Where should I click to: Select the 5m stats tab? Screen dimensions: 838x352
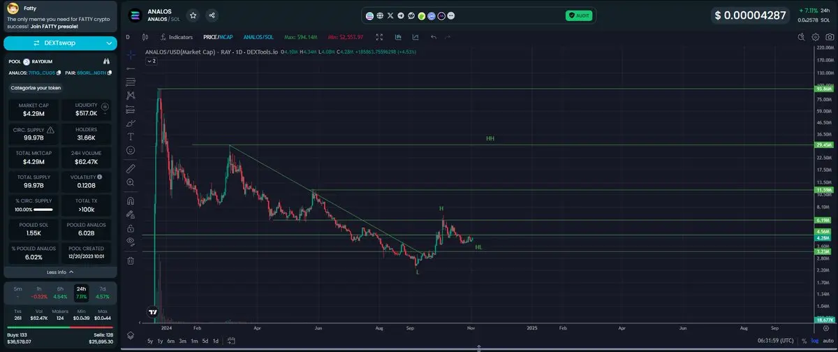[x=17, y=292]
